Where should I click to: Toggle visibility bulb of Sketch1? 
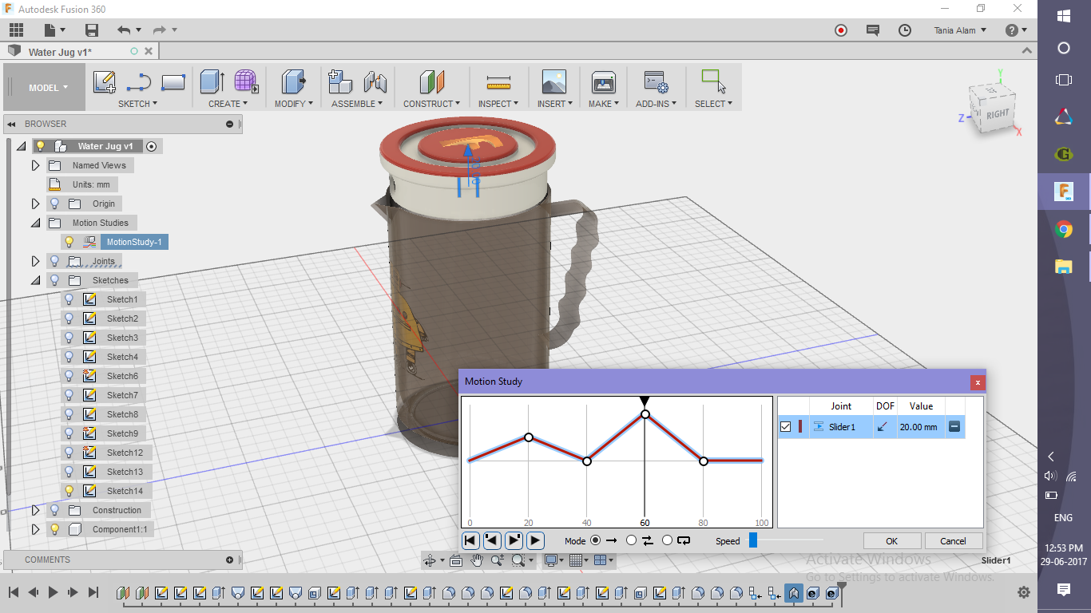point(69,299)
